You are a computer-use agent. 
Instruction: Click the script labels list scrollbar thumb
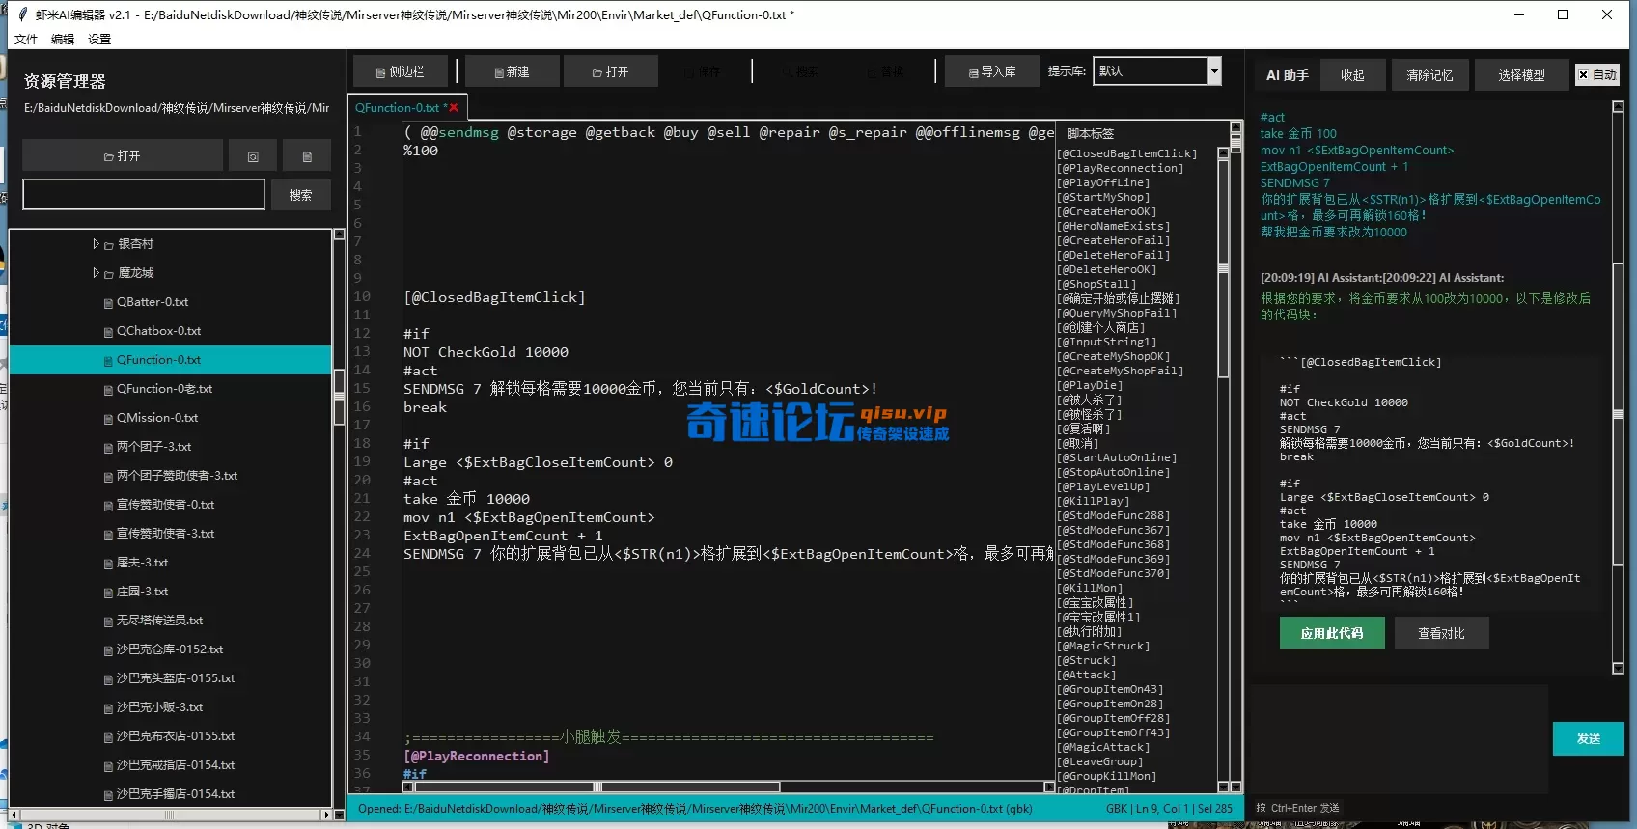(x=1223, y=268)
